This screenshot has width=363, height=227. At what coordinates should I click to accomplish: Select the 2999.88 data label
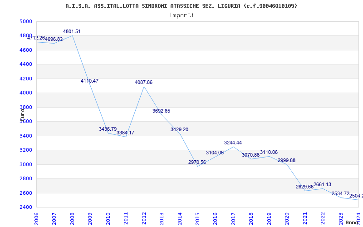(x=287, y=160)
